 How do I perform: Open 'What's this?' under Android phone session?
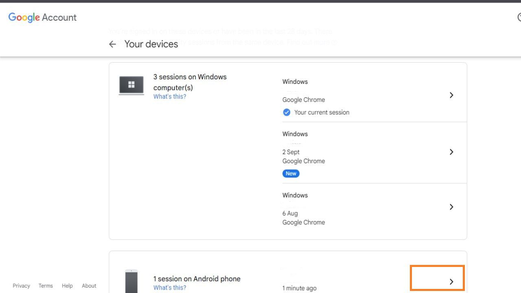click(x=170, y=288)
